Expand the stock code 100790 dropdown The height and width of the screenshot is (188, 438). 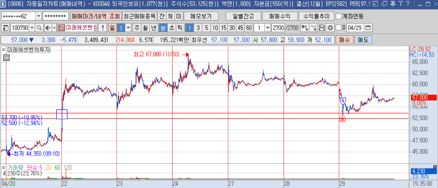click(32, 28)
